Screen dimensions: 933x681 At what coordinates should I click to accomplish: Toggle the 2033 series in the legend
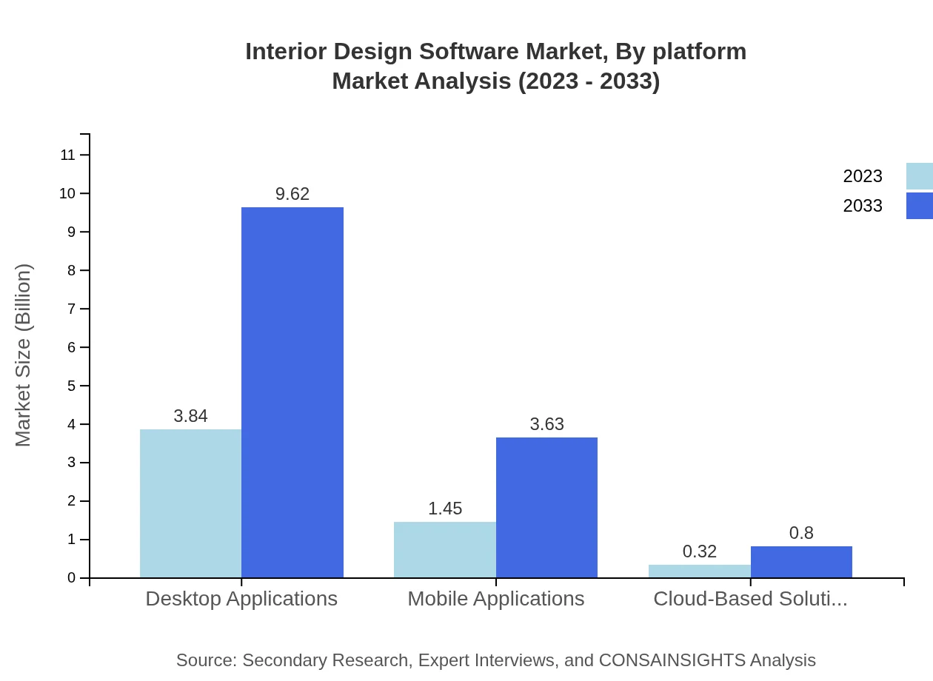tap(863, 206)
